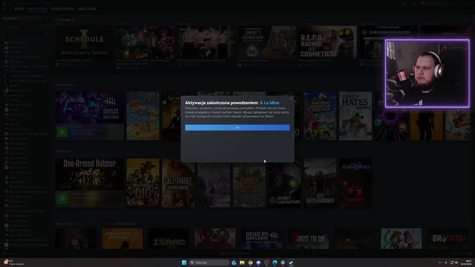Open Secret Laboratory game cover
Viewport: 475px width, 267px height.
point(285,183)
